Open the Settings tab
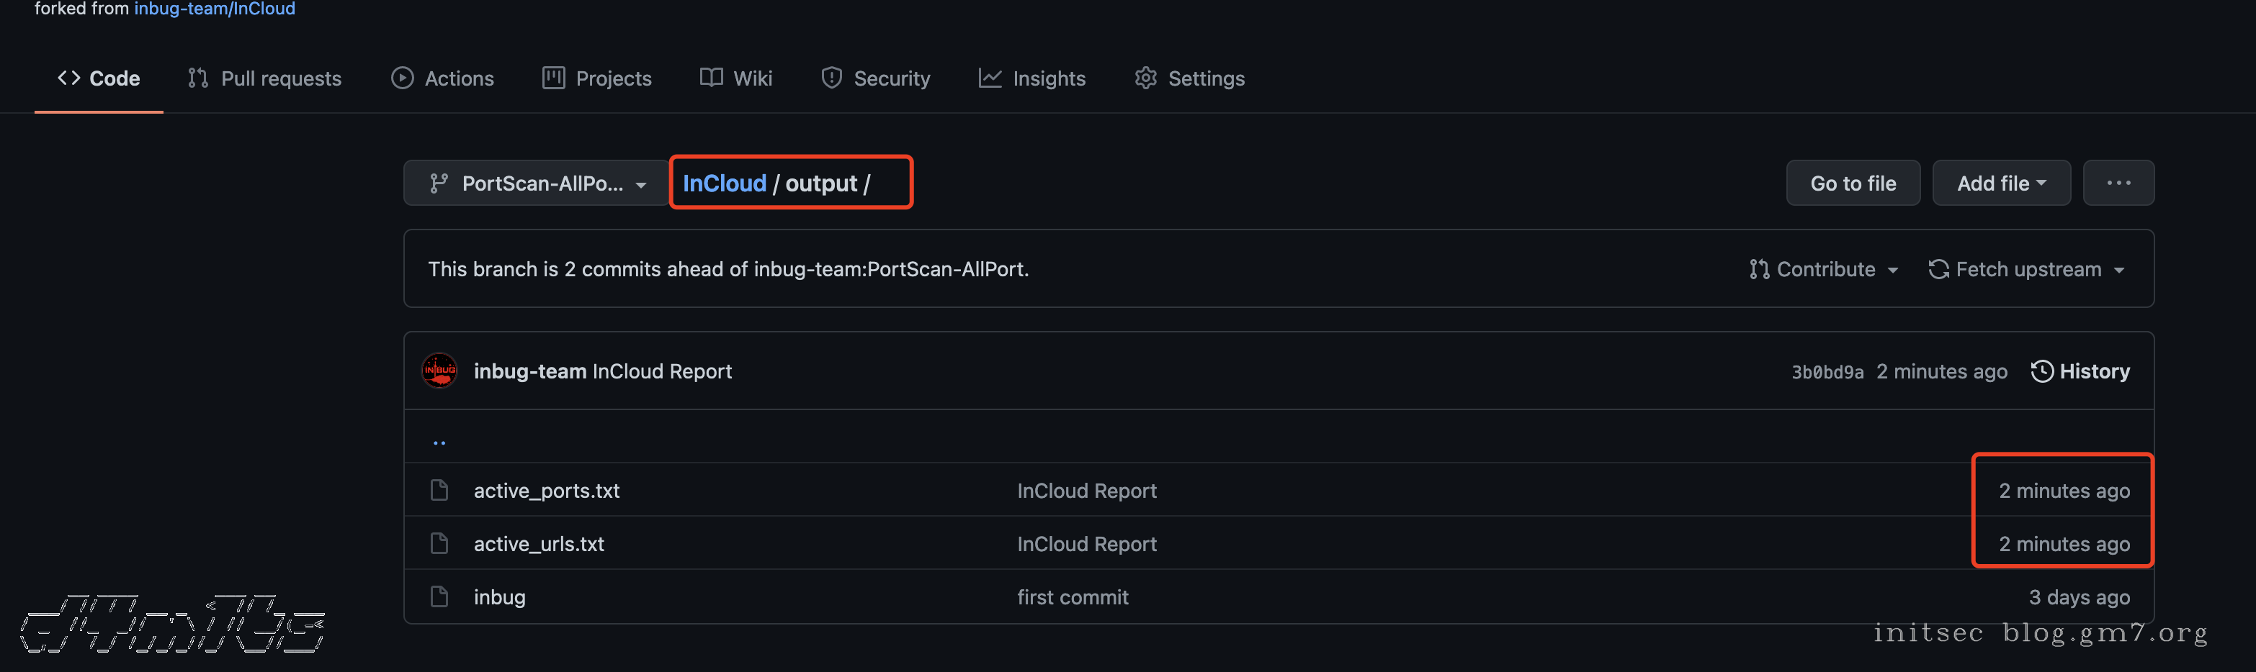The image size is (2256, 672). 1189,78
